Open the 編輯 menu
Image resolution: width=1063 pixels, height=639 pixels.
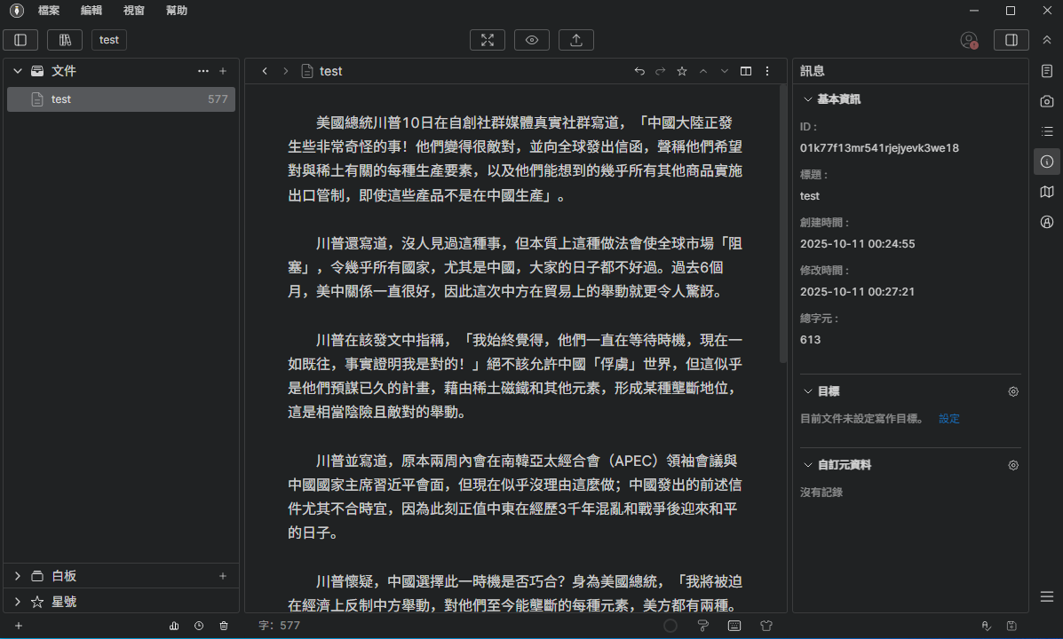(x=91, y=11)
